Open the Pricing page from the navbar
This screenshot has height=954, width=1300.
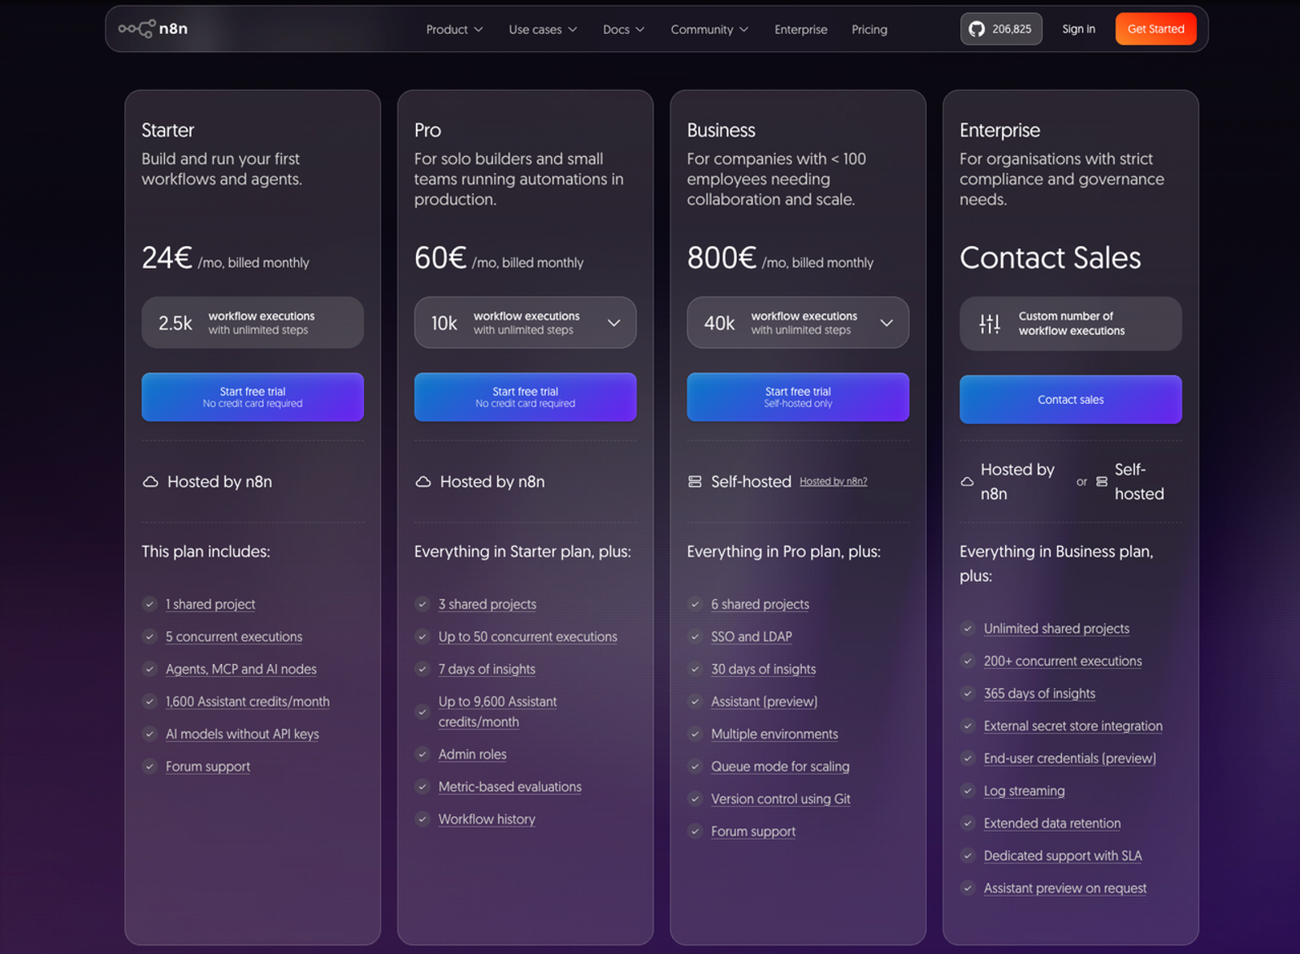click(869, 29)
